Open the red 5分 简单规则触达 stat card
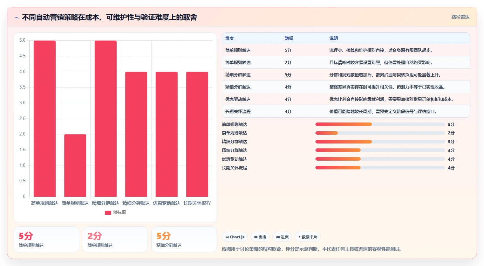 click(x=47, y=239)
